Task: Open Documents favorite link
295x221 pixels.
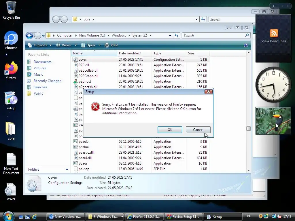Action: tap(42, 62)
